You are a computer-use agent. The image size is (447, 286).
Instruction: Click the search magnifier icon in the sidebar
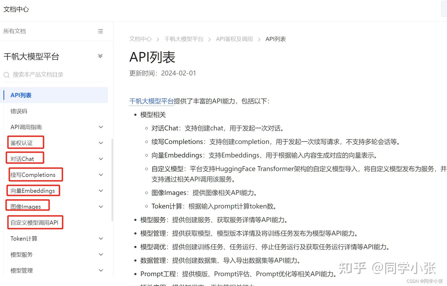[6, 75]
